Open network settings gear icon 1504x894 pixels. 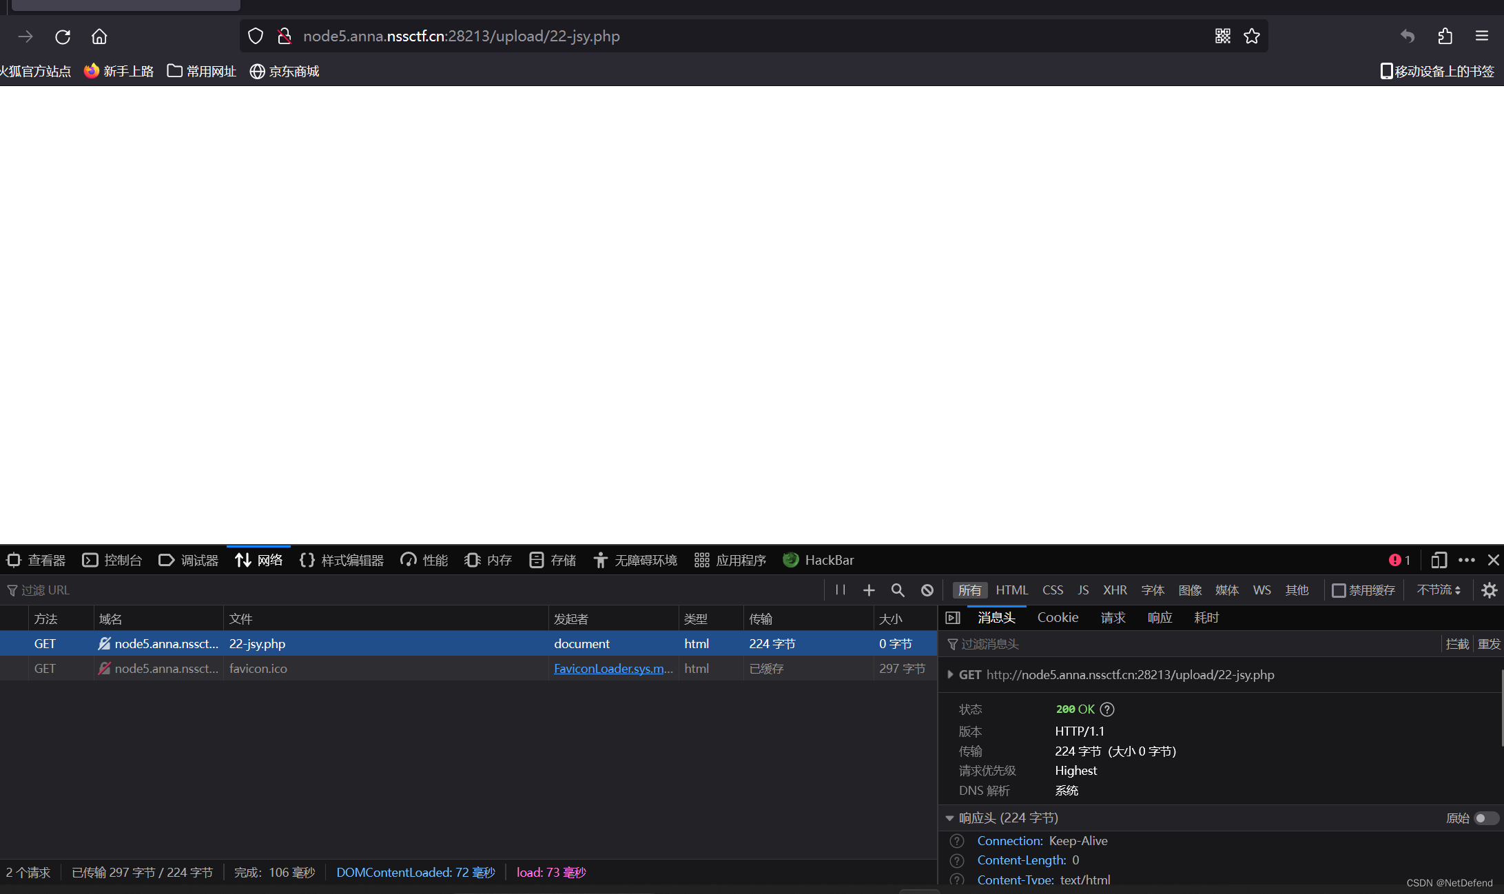pyautogui.click(x=1490, y=590)
